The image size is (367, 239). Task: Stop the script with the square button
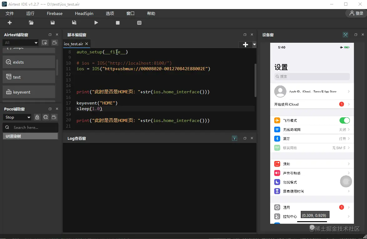tap(118, 23)
